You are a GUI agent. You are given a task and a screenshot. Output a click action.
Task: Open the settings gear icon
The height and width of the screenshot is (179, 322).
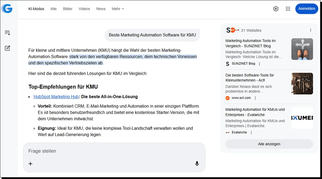pos(276,8)
